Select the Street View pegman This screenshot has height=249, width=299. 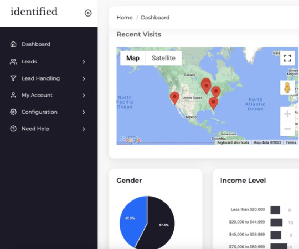click(x=287, y=88)
